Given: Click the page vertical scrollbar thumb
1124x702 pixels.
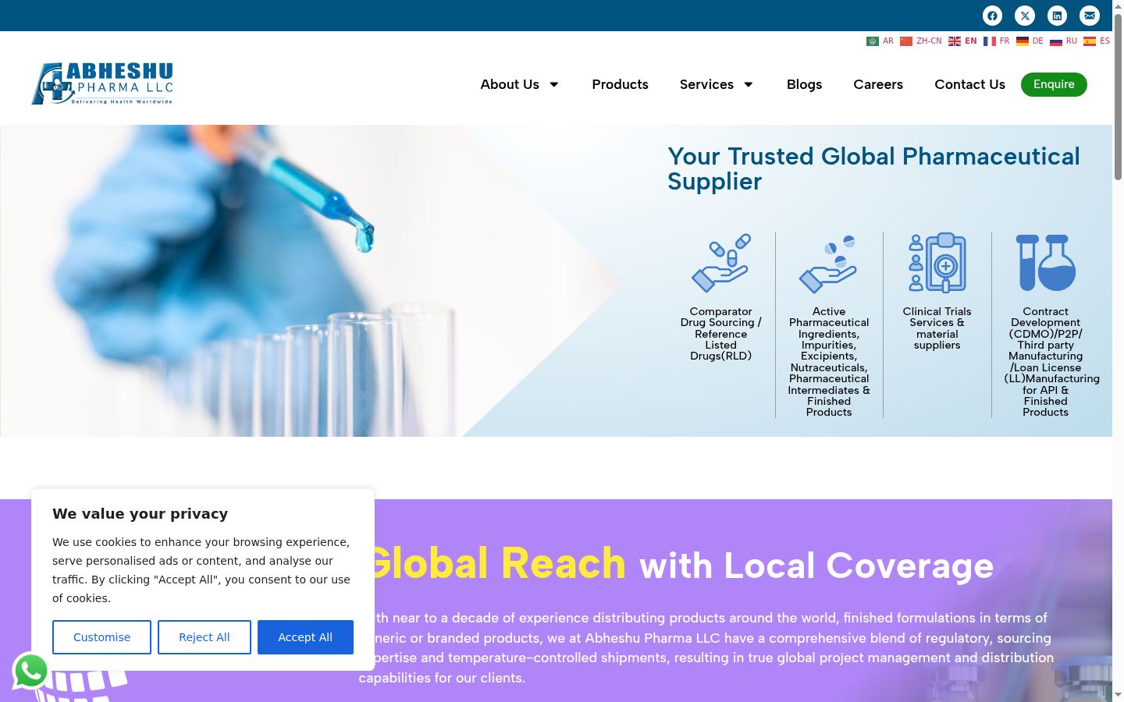Looking at the screenshot, I should tap(1118, 97).
